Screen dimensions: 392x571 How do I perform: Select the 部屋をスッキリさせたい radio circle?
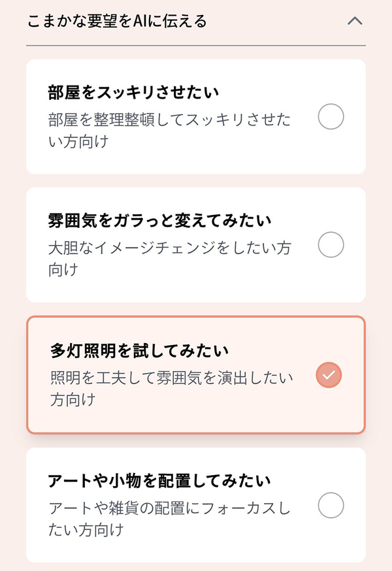tap(331, 118)
